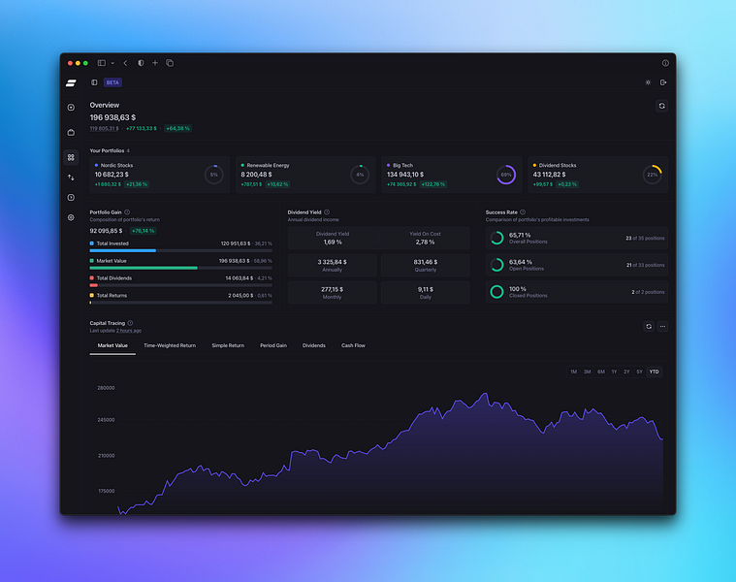Screen dimensions: 736x582
Task: Click the Yield On Cost 2,78 % tile
Action: [x=426, y=238]
